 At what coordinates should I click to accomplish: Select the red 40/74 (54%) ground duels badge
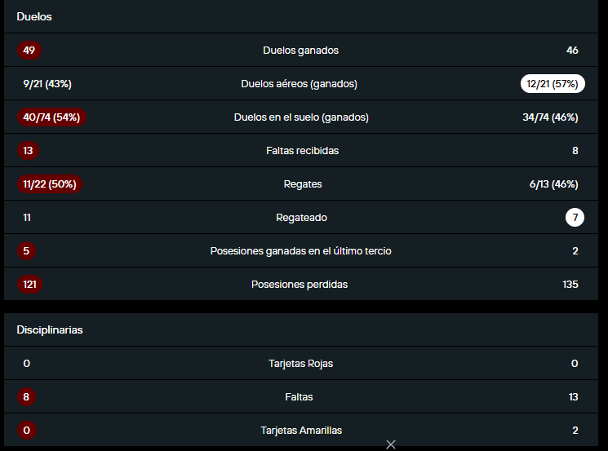[x=51, y=117]
